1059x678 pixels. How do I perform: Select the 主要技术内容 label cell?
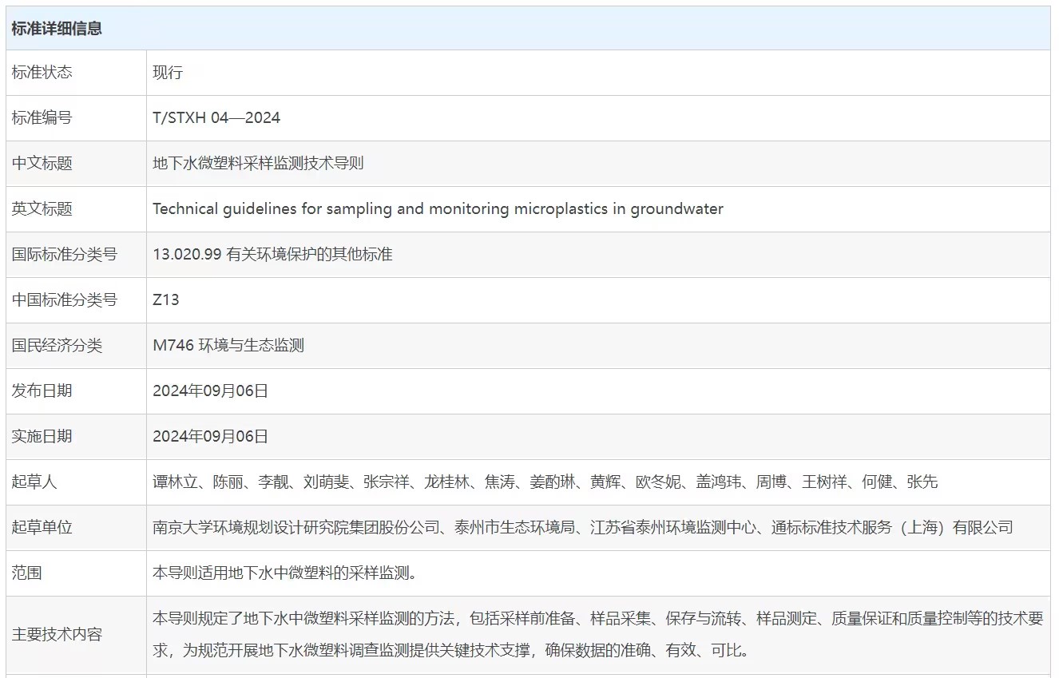tap(76, 635)
